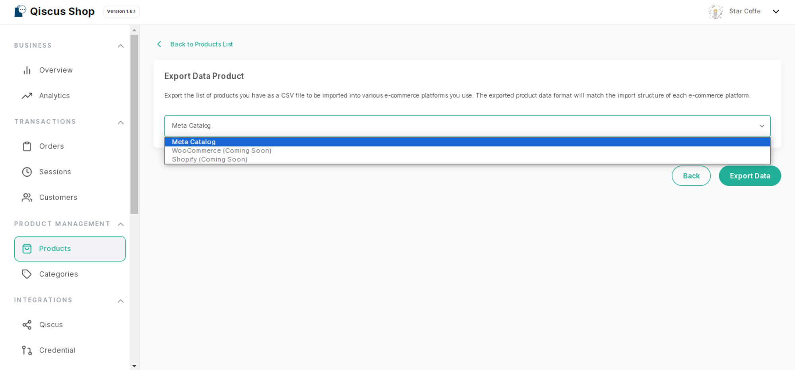Open the Analytics menu item
Screen dimensions: 795x370
click(x=70, y=96)
